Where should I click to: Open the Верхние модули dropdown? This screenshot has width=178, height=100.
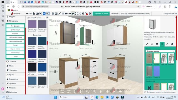coord(160,51)
